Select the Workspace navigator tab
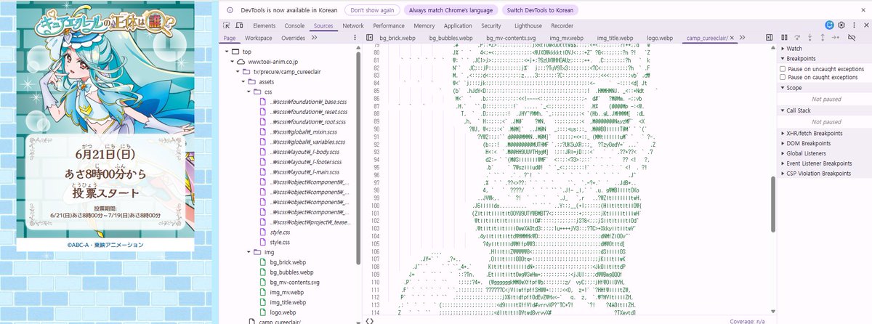 pyautogui.click(x=259, y=37)
